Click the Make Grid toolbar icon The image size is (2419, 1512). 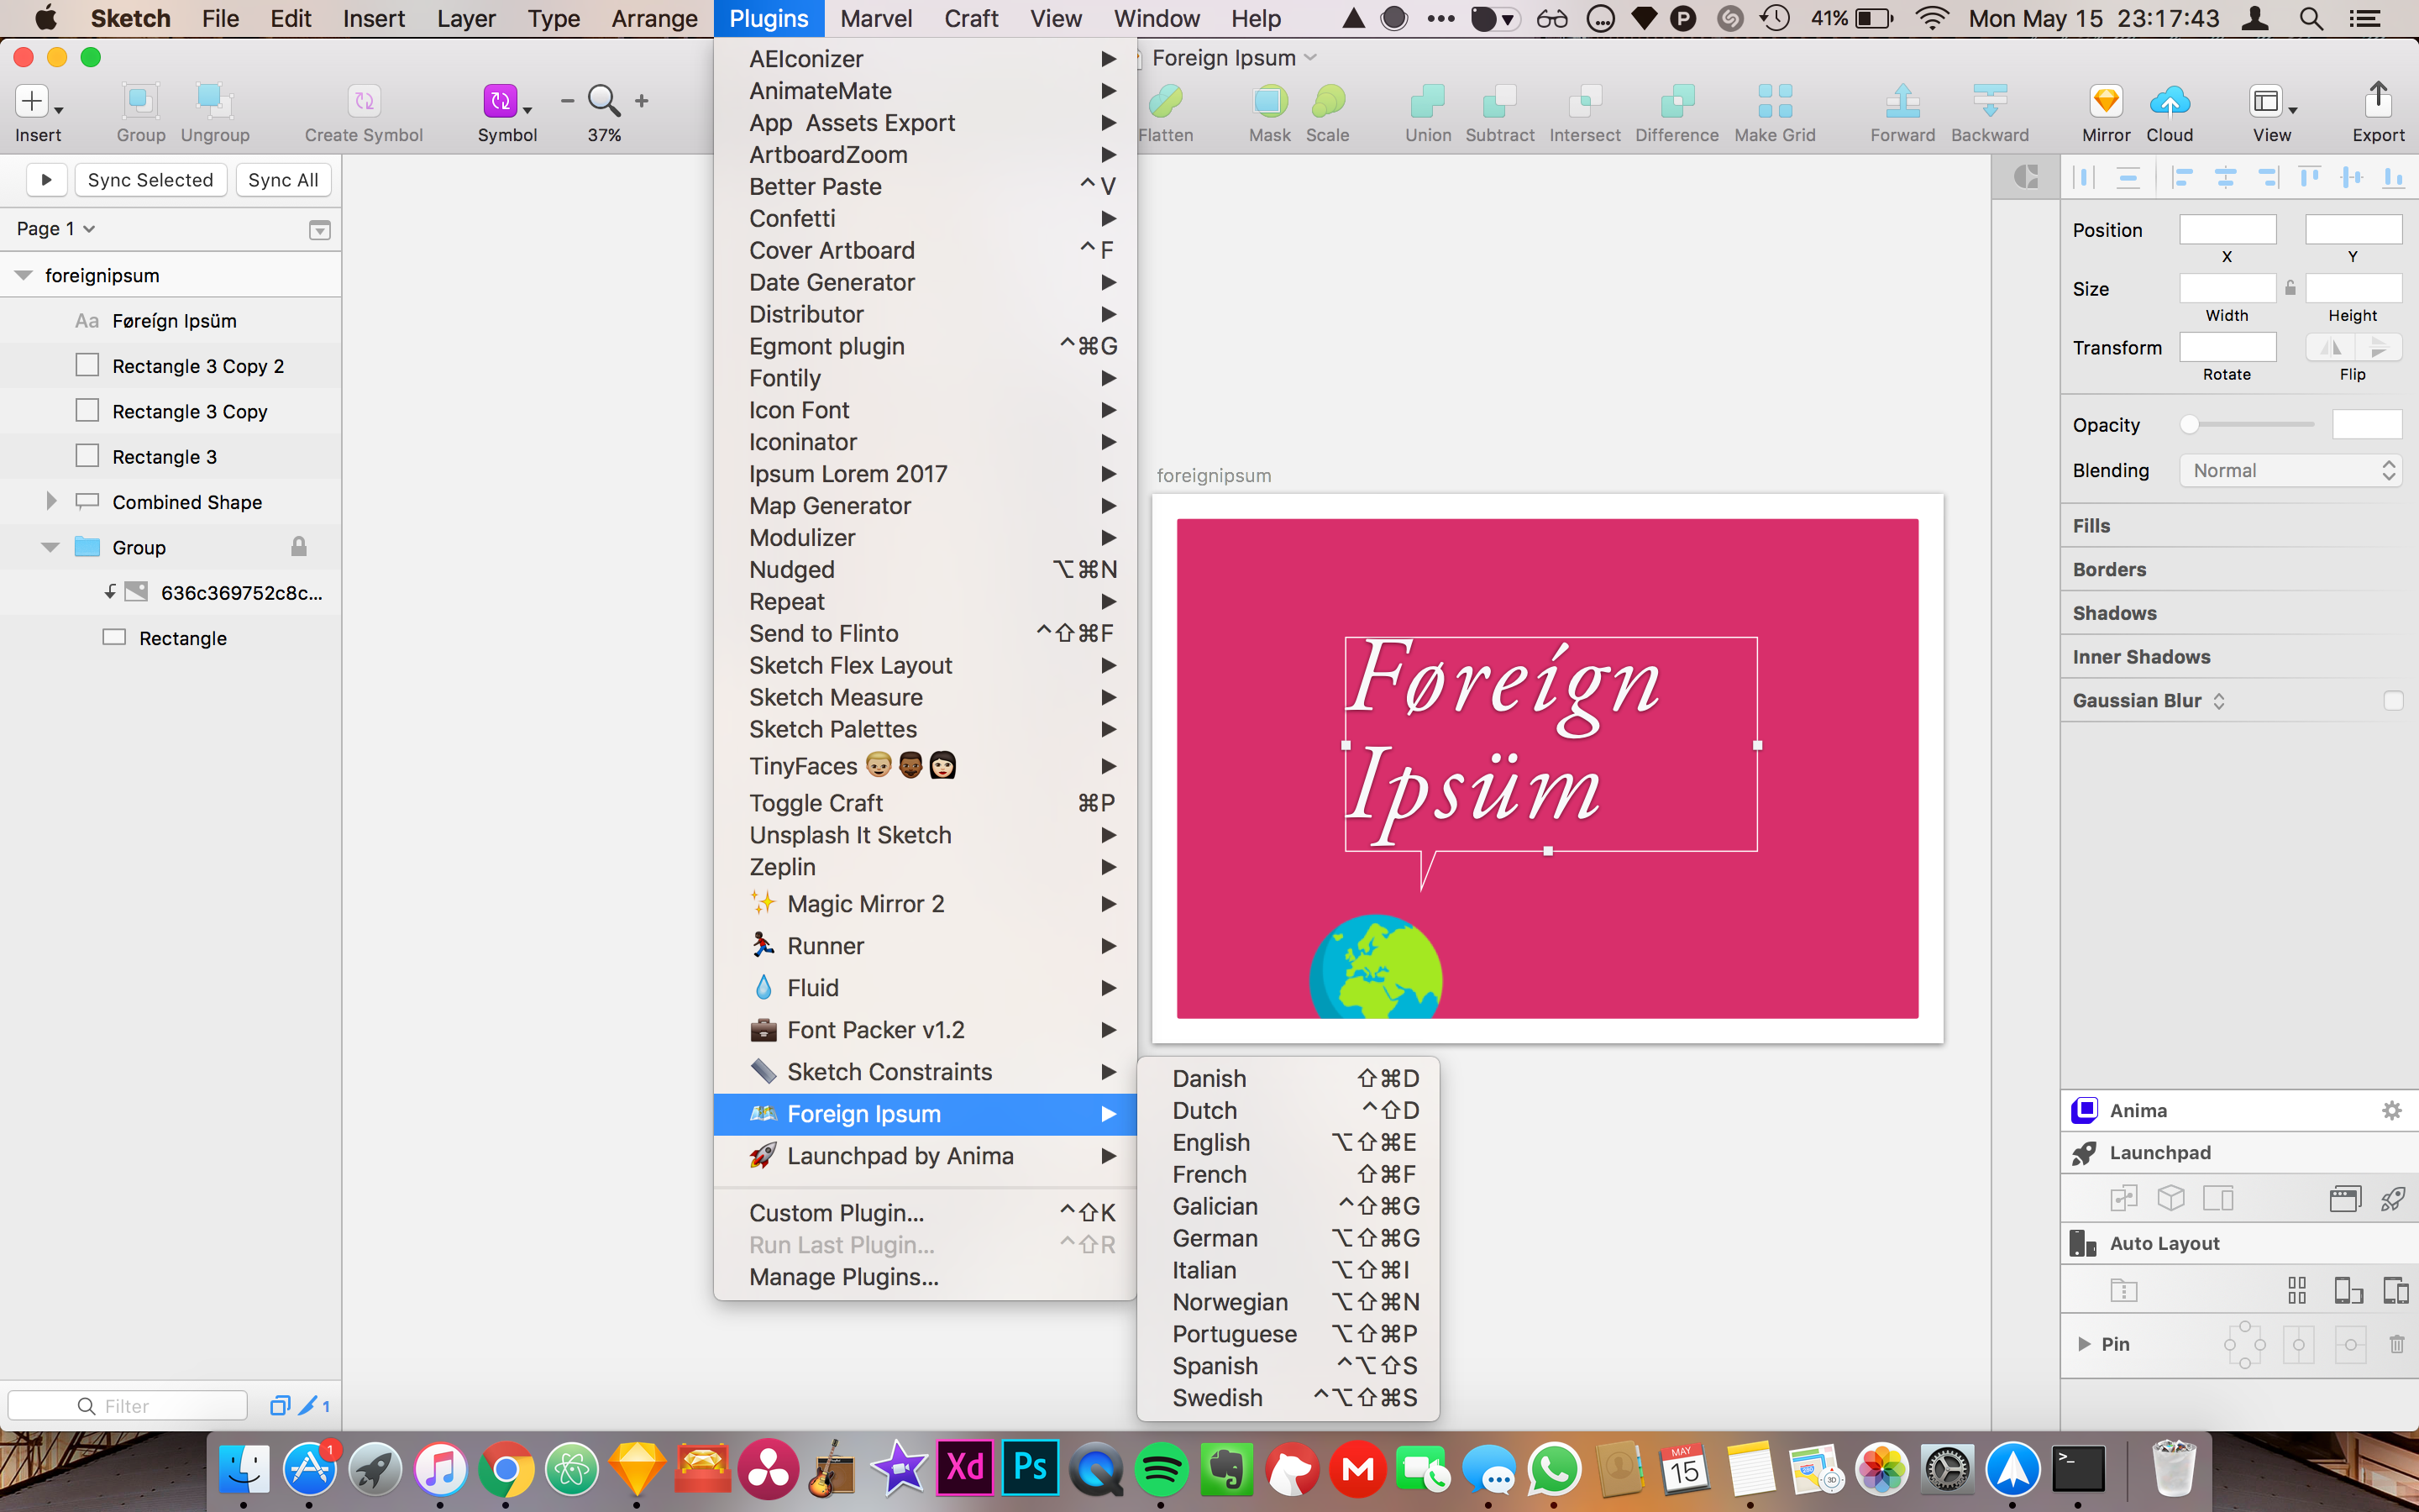click(1774, 101)
